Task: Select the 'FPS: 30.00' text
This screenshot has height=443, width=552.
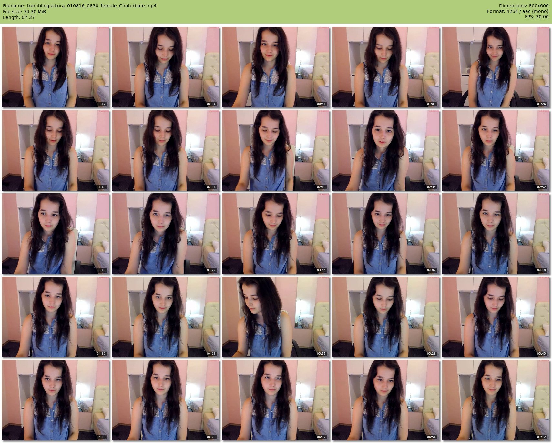Action: (537, 17)
